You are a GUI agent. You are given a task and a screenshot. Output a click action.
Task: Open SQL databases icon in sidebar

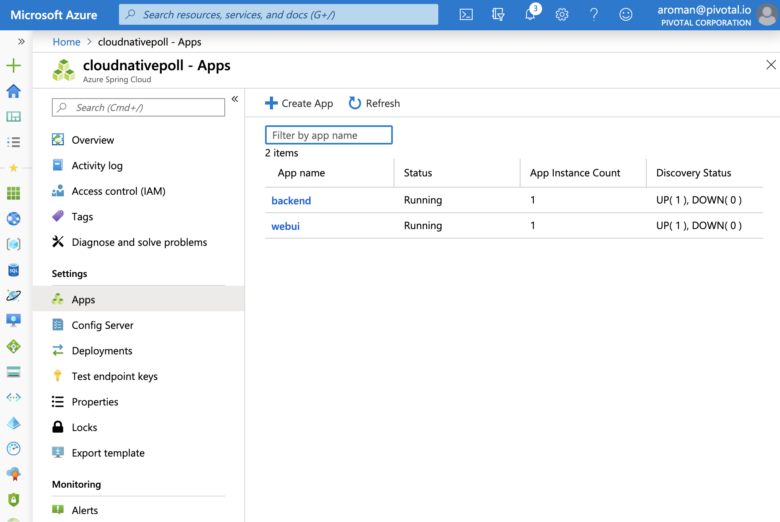tap(14, 270)
